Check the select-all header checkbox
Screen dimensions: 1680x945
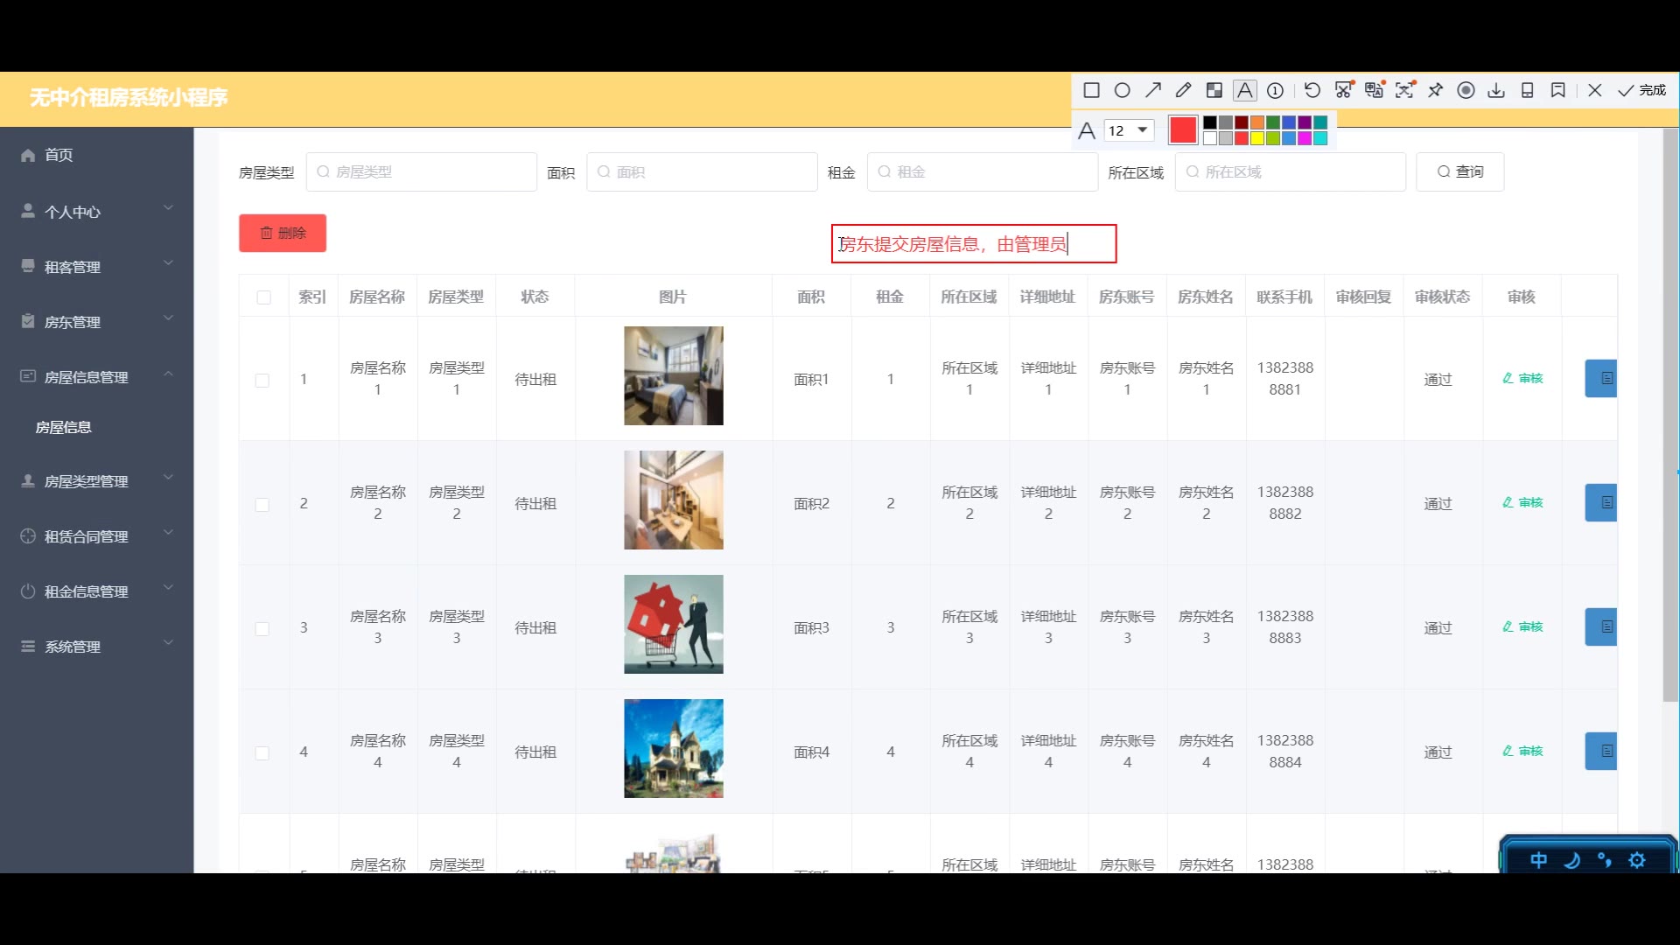(x=263, y=297)
